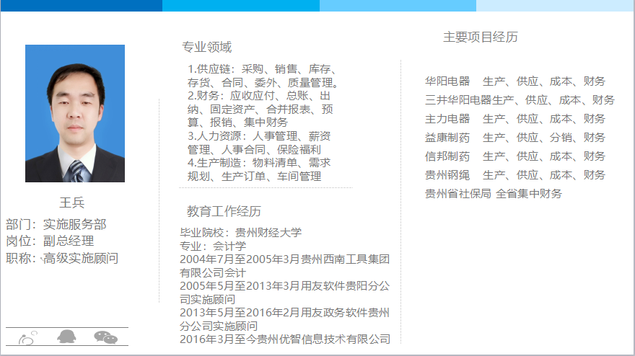Select the 专业领域 heading
The image size is (635, 356).
pos(207,48)
